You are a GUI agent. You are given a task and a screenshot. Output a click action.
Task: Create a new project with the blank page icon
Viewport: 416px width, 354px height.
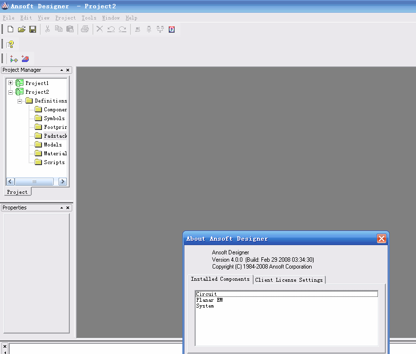[x=10, y=29]
